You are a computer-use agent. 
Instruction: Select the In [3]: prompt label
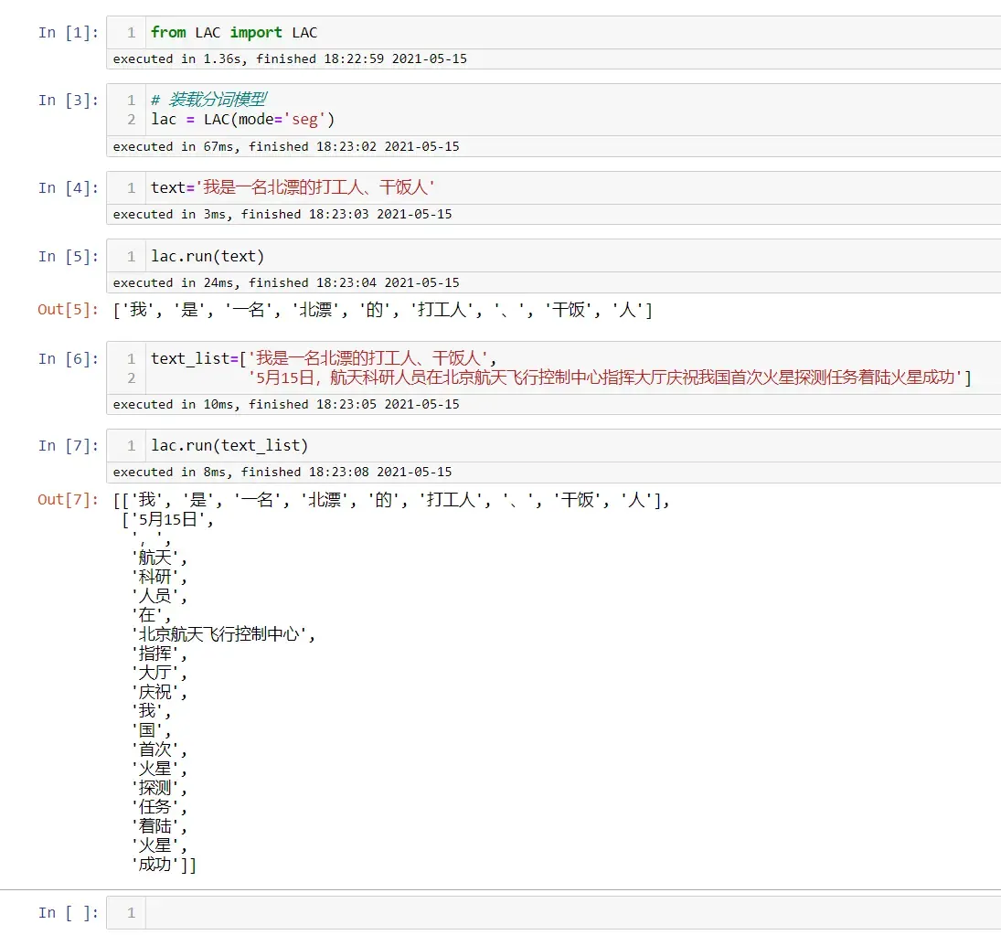point(69,101)
